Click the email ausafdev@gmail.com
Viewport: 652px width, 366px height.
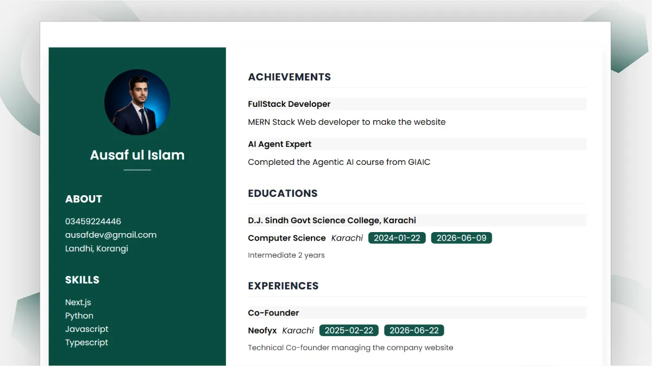pyautogui.click(x=111, y=235)
